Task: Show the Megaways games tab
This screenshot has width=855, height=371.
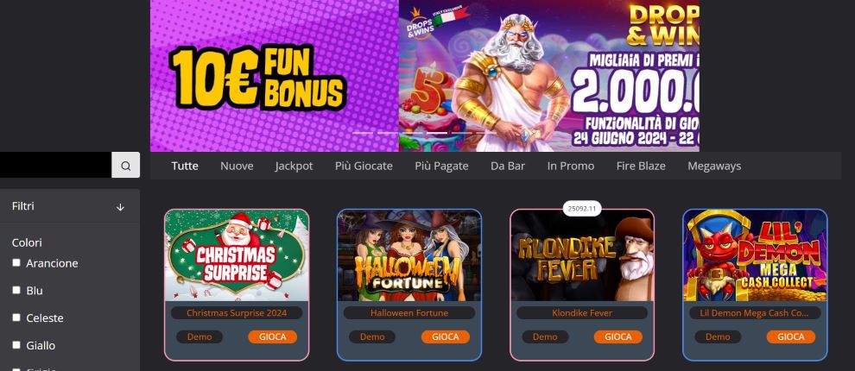Action: tap(714, 166)
